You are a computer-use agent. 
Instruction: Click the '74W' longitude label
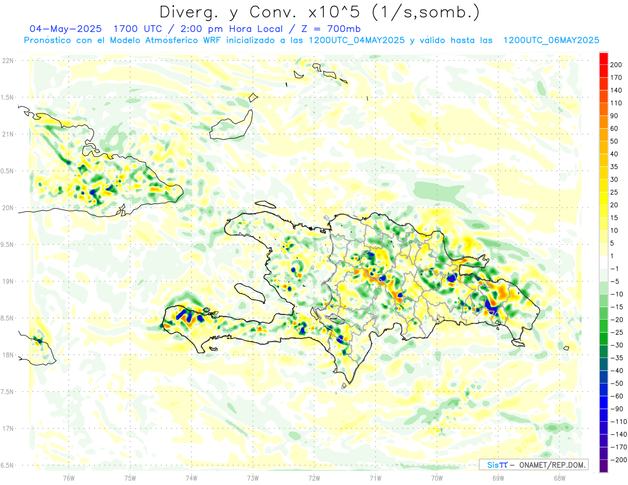tap(192, 478)
